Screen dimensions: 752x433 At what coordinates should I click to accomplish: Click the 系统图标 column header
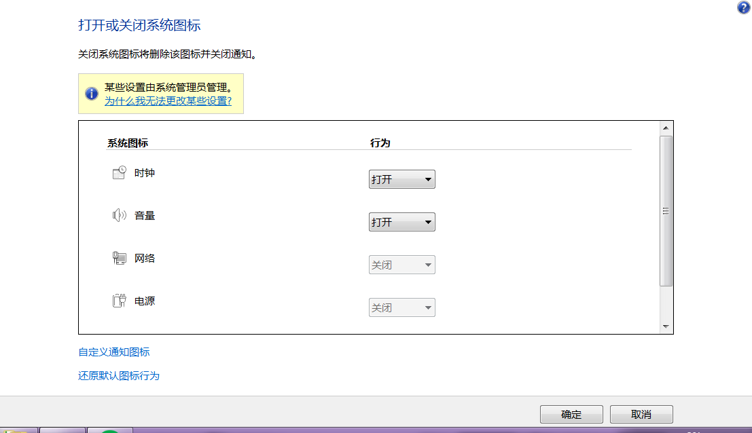(x=128, y=143)
